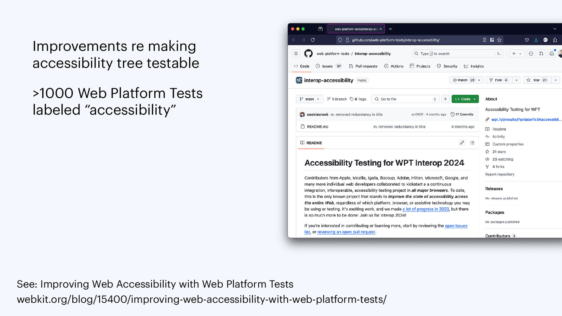Select the README tab header

[x=311, y=143]
